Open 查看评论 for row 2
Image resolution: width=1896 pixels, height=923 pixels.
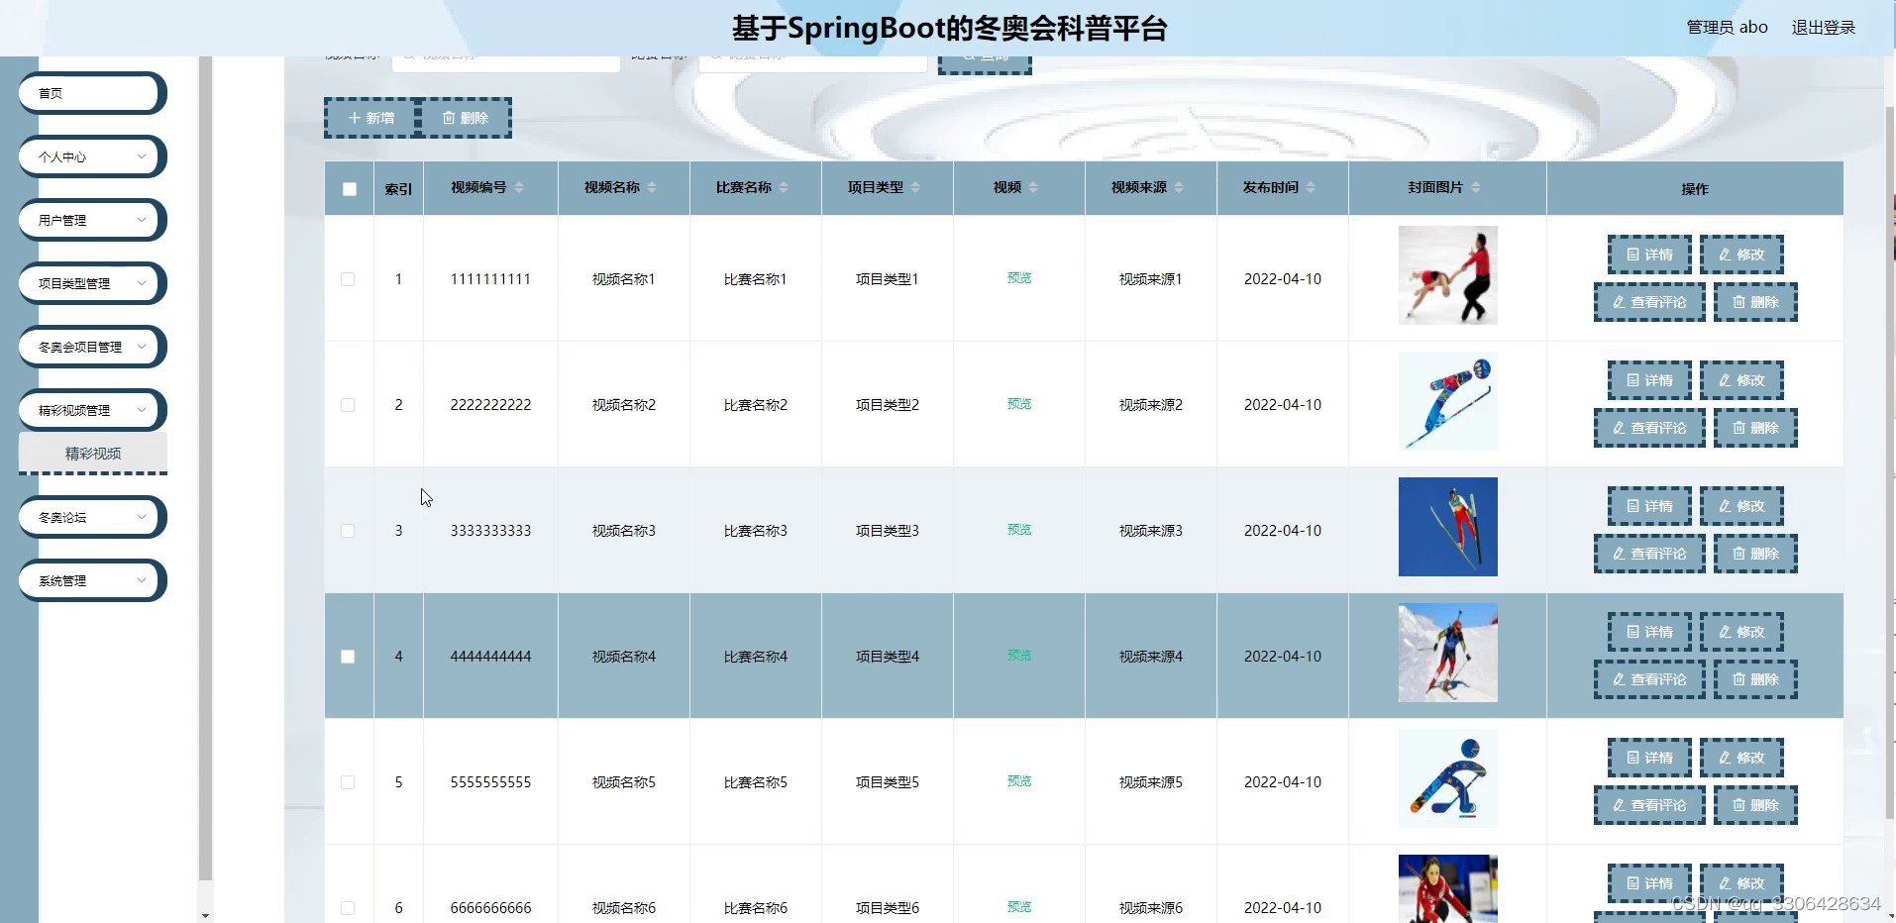tap(1649, 428)
